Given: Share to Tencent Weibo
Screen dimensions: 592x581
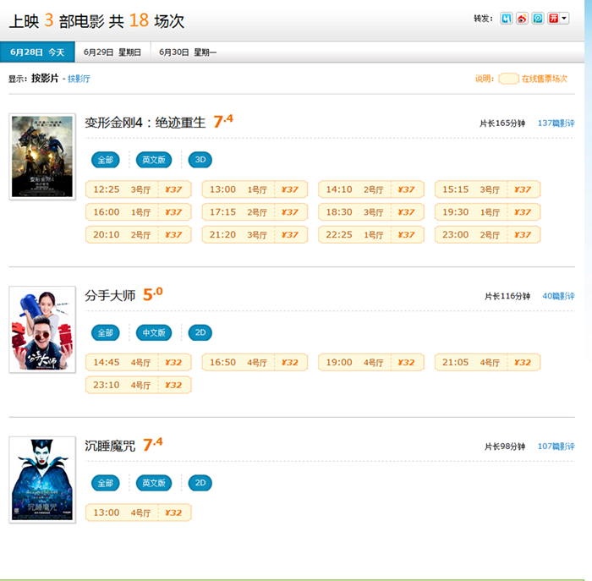Looking at the screenshot, I should pyautogui.click(x=538, y=18).
